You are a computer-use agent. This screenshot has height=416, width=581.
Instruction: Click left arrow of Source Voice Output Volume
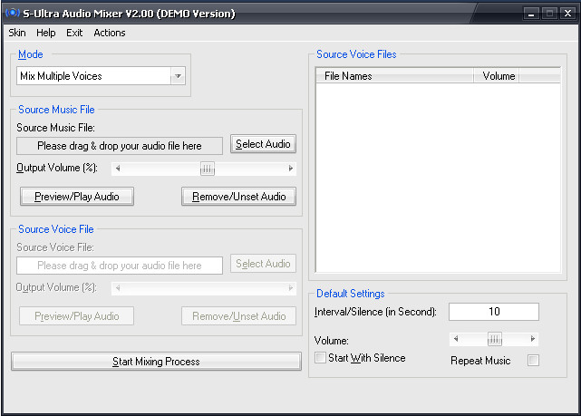(118, 288)
